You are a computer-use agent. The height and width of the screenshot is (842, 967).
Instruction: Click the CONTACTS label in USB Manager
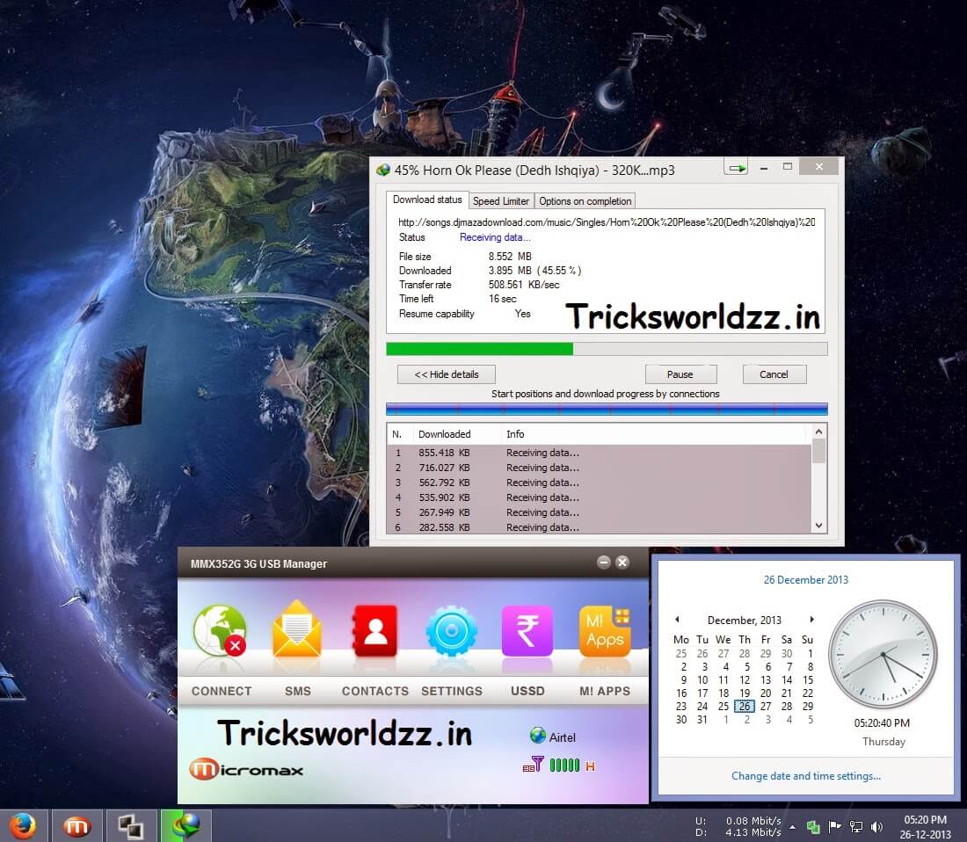click(x=375, y=691)
